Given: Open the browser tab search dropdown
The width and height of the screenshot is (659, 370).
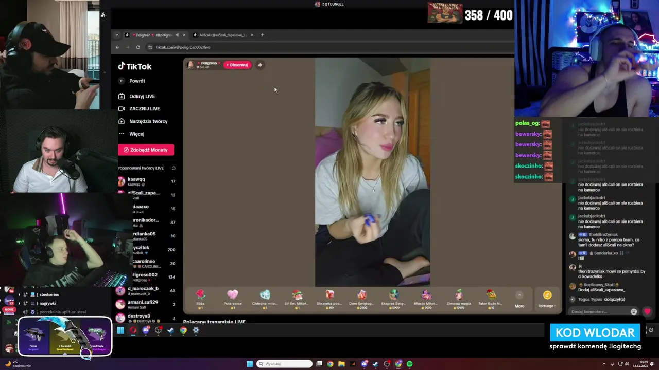Looking at the screenshot, I should click(x=117, y=35).
